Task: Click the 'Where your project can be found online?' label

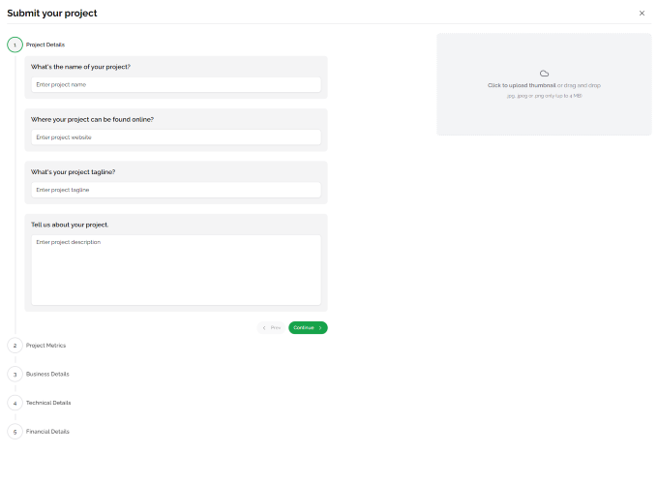Action: pyautogui.click(x=92, y=120)
